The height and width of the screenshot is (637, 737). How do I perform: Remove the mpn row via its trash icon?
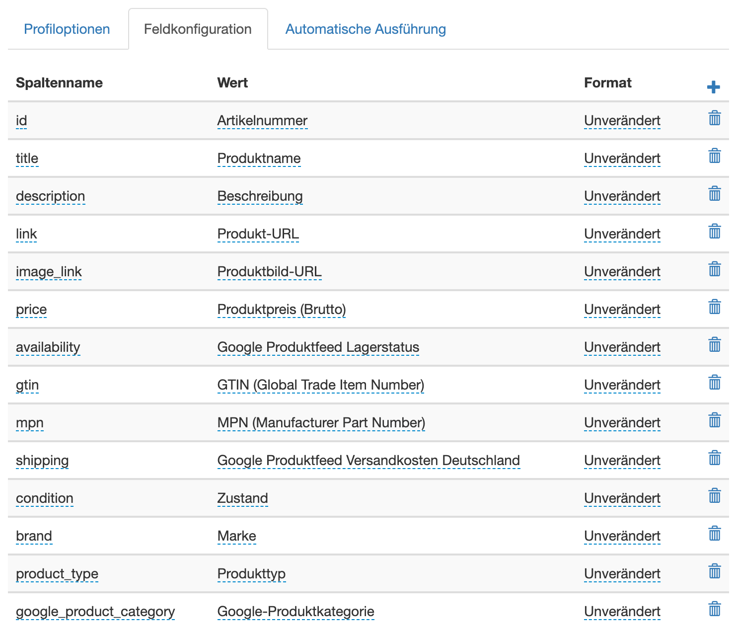pyautogui.click(x=715, y=420)
